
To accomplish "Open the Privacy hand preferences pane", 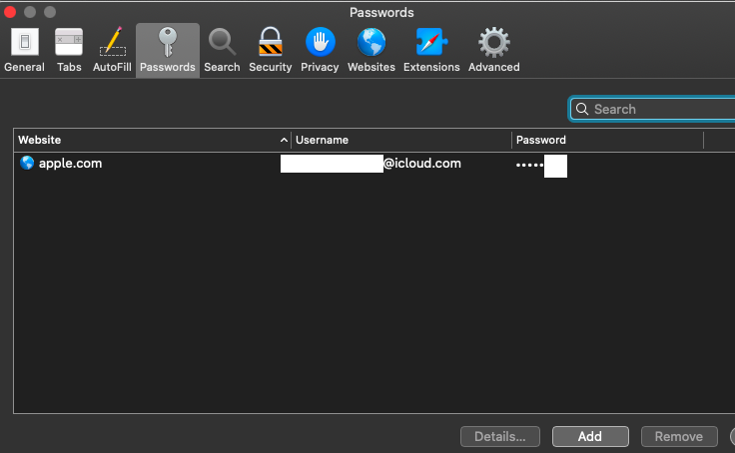I will coord(320,50).
